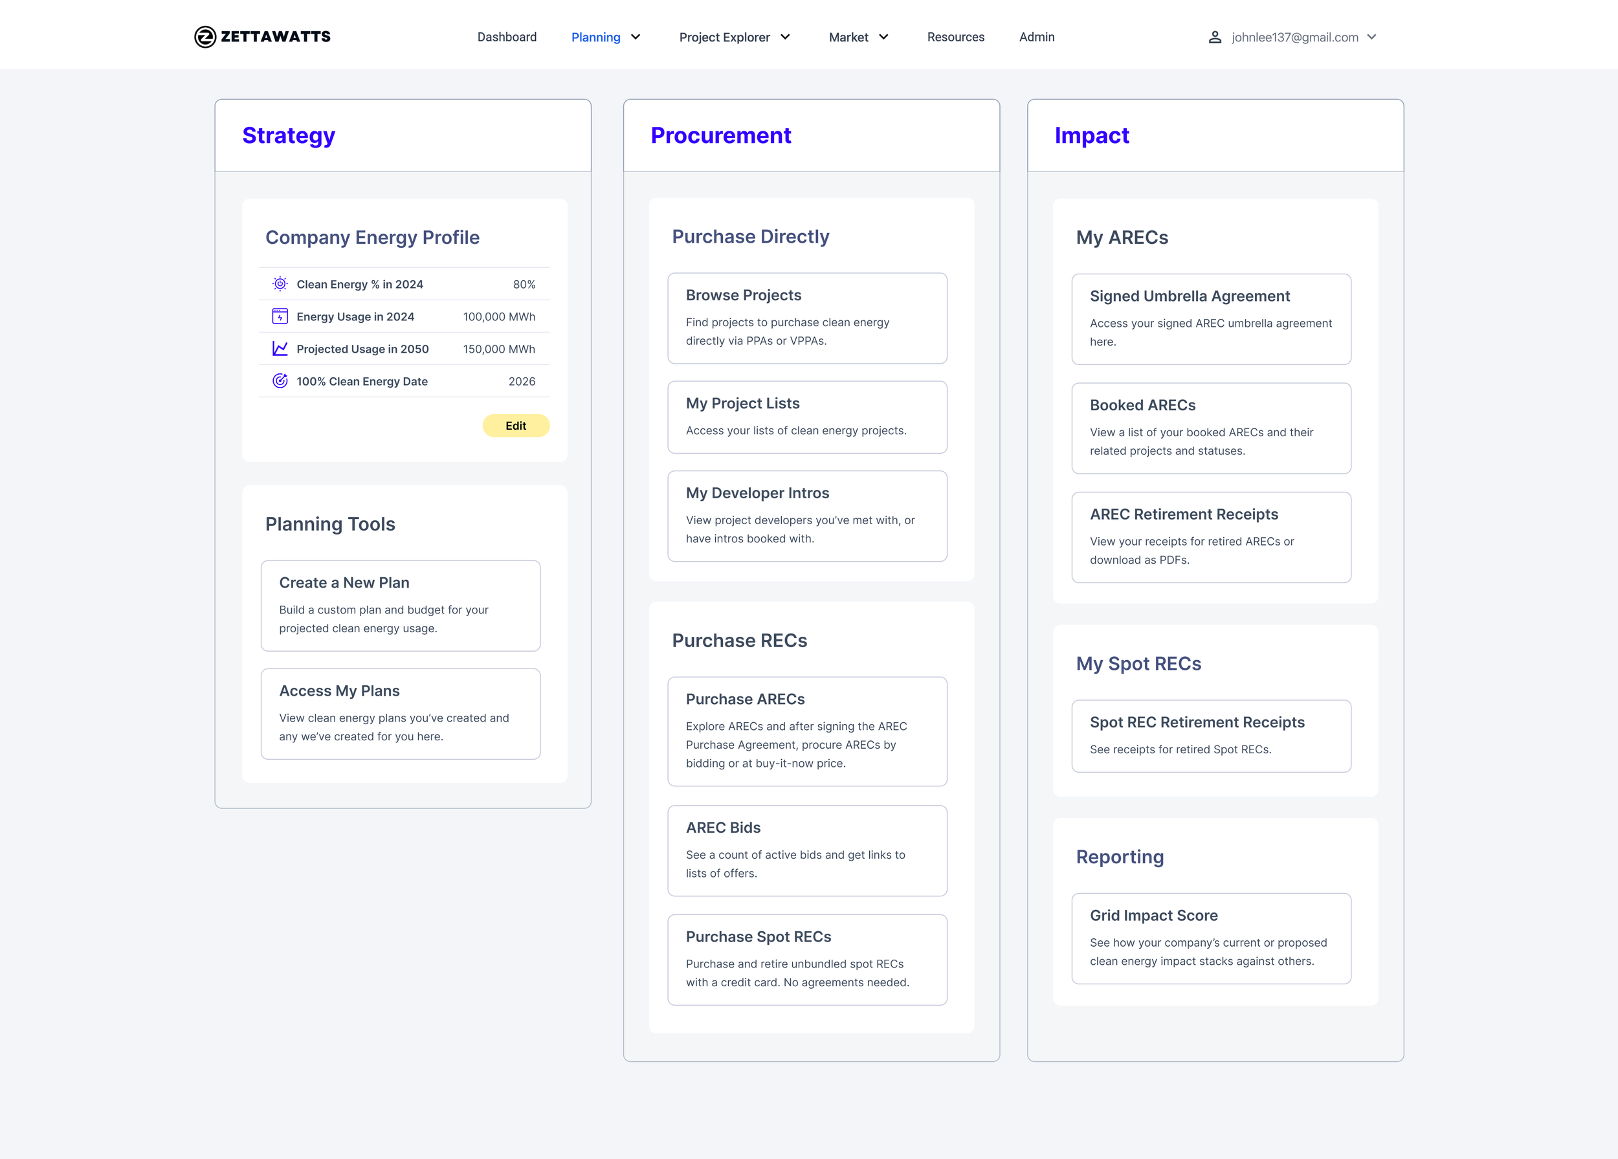Screen dimensions: 1618x1159
Task: Open the Admin nav item
Action: click(1036, 37)
